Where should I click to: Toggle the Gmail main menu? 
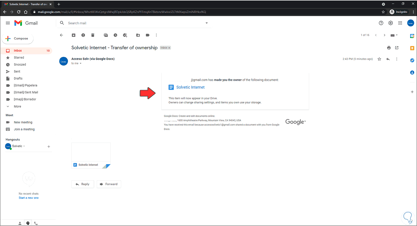pyautogui.click(x=8, y=23)
